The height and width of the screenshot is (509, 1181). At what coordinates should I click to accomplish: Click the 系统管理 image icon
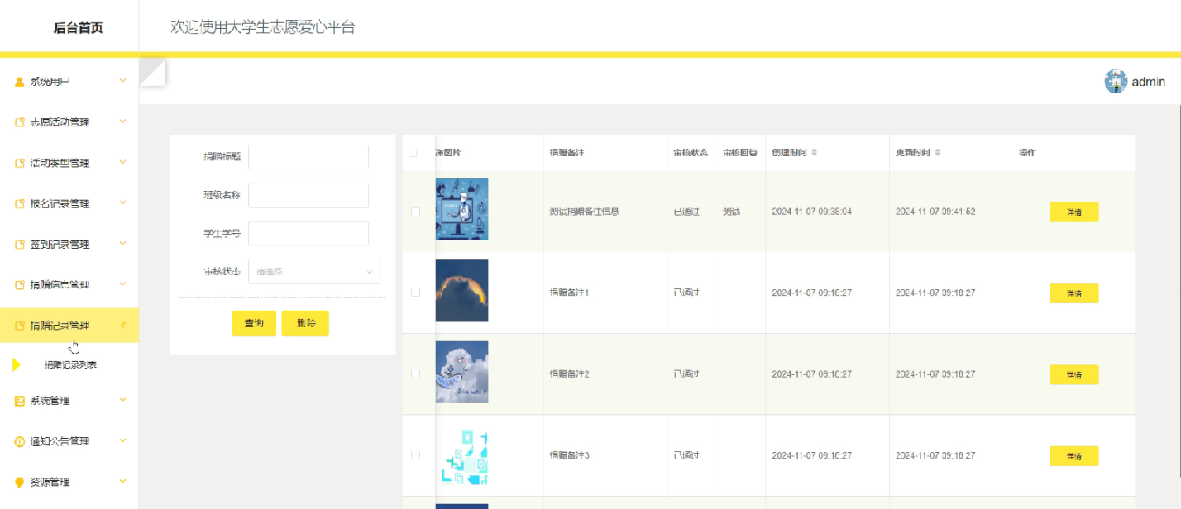[x=20, y=401]
